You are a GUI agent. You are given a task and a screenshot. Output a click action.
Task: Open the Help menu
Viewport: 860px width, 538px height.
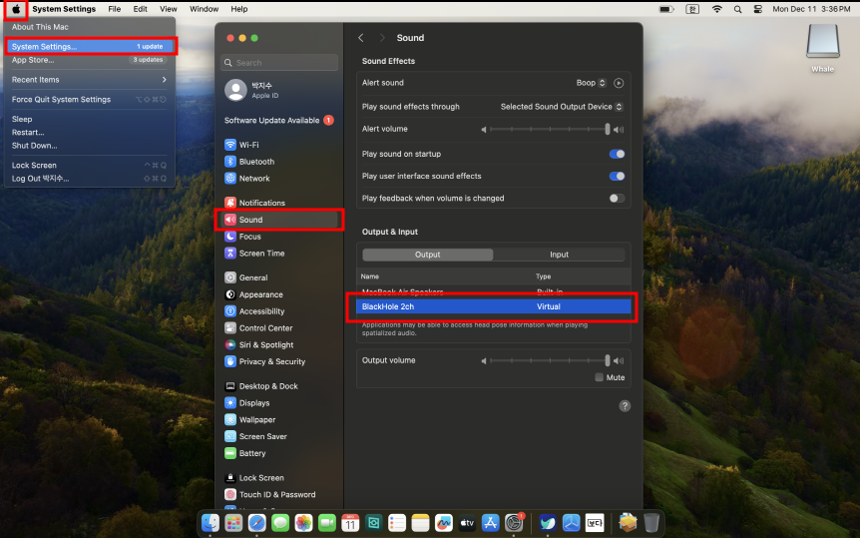tap(238, 9)
